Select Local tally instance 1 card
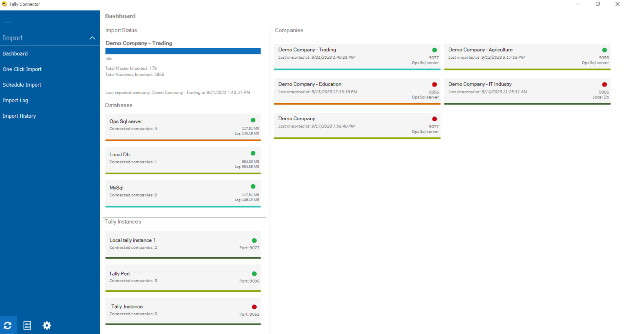The image size is (624, 334). 183,244
